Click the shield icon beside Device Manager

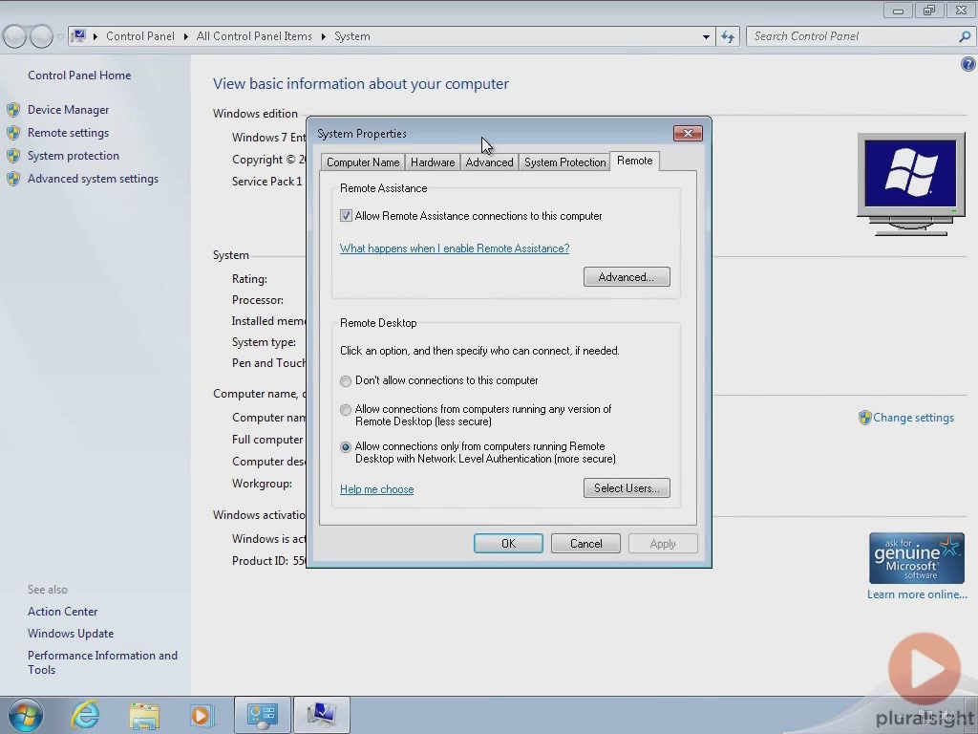pyautogui.click(x=13, y=110)
